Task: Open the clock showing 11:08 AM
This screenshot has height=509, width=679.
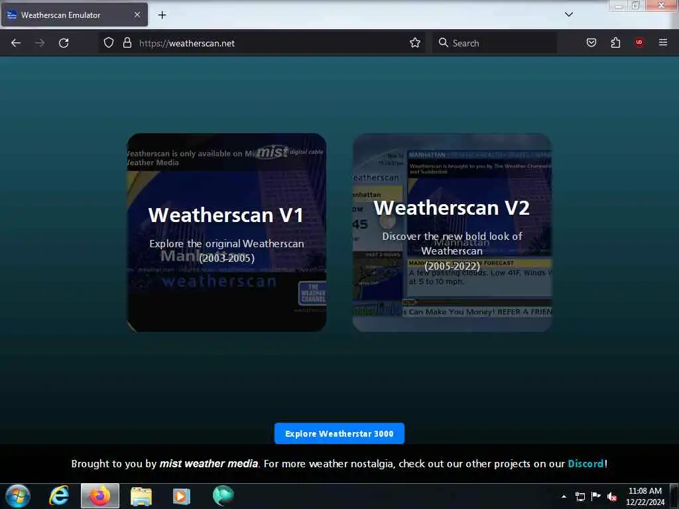Action: (x=645, y=496)
